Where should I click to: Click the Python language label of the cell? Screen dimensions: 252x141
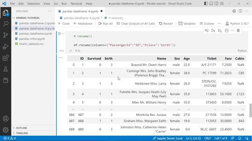(242, 51)
